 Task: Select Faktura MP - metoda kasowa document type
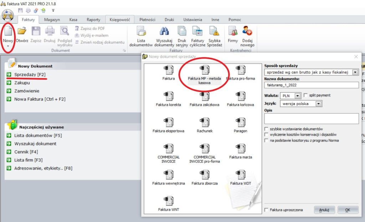(x=204, y=70)
